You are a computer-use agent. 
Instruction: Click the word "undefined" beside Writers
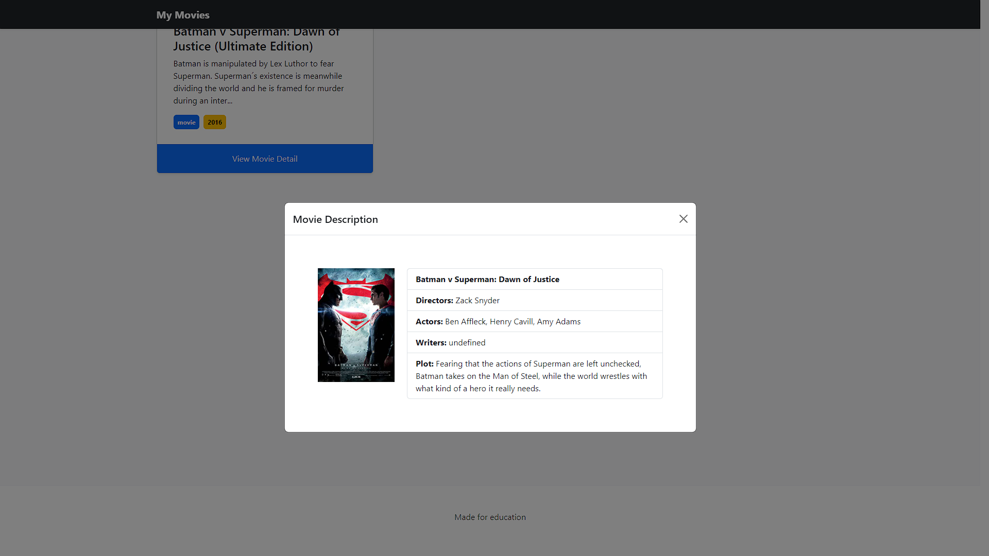467,343
